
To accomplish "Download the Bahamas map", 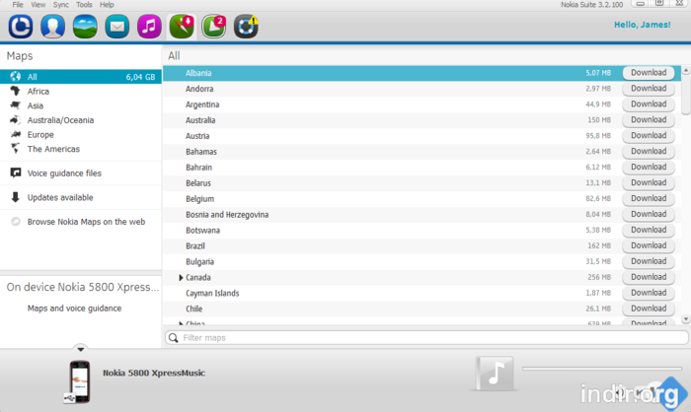I will pyautogui.click(x=649, y=152).
